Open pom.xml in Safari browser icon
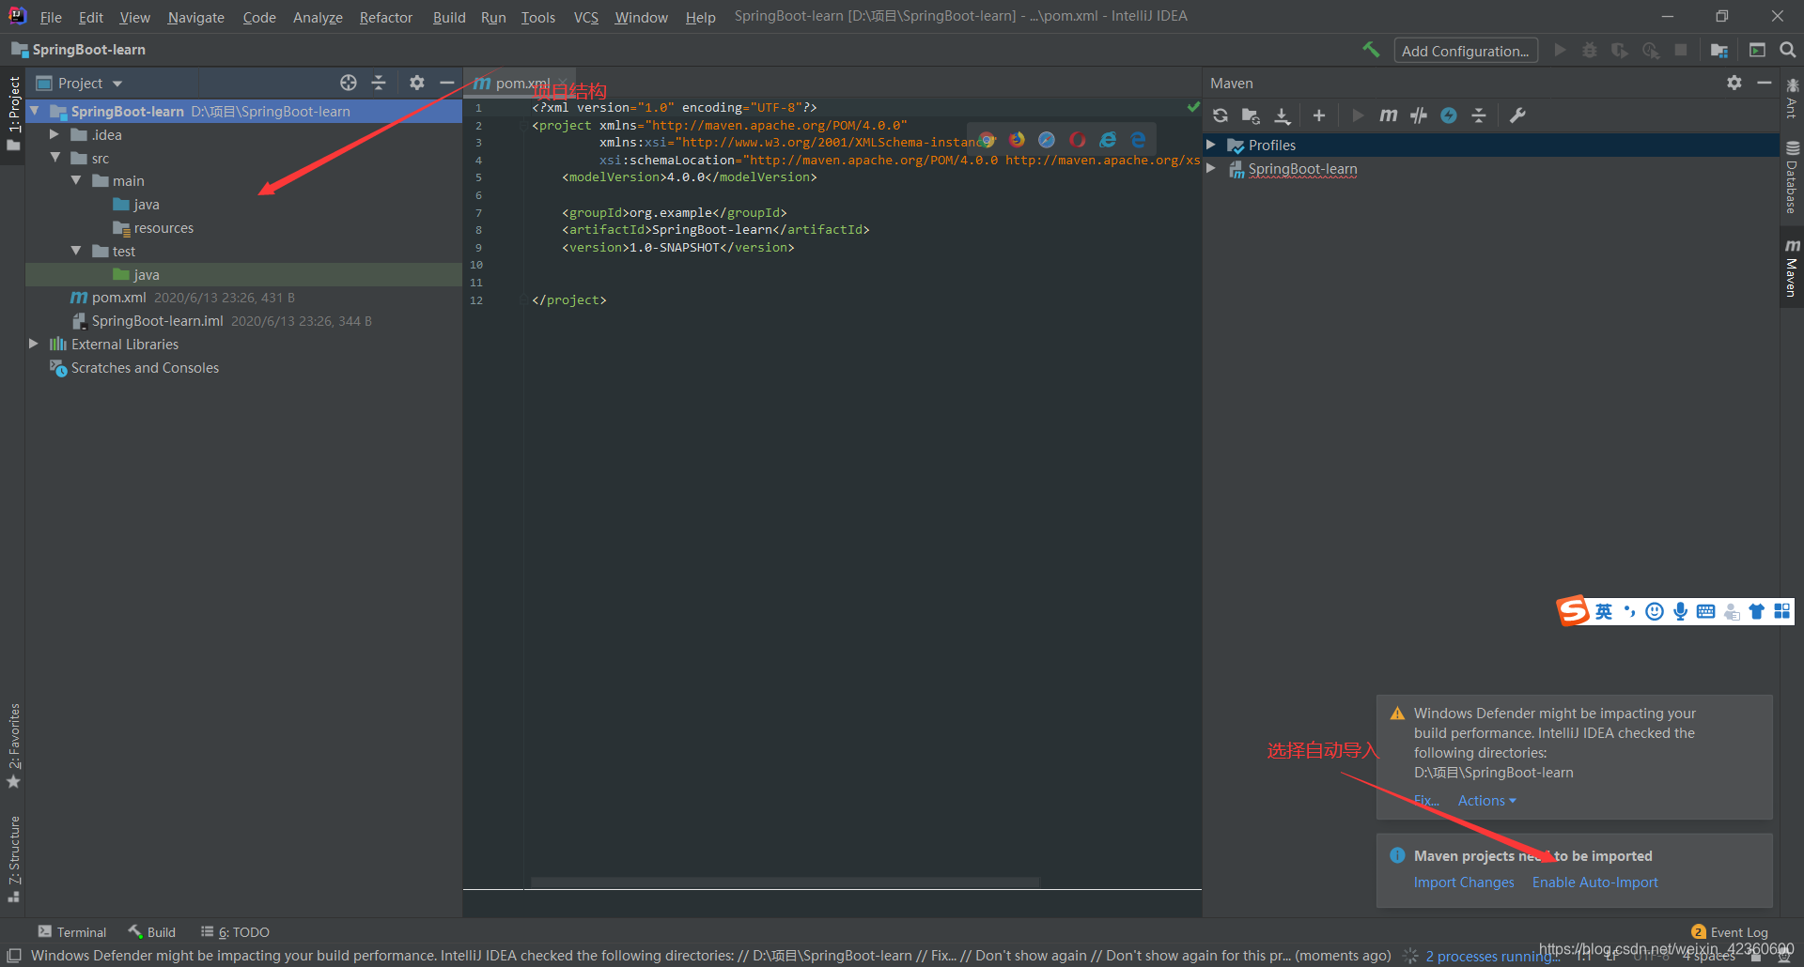The width and height of the screenshot is (1804, 967). coord(1047,140)
